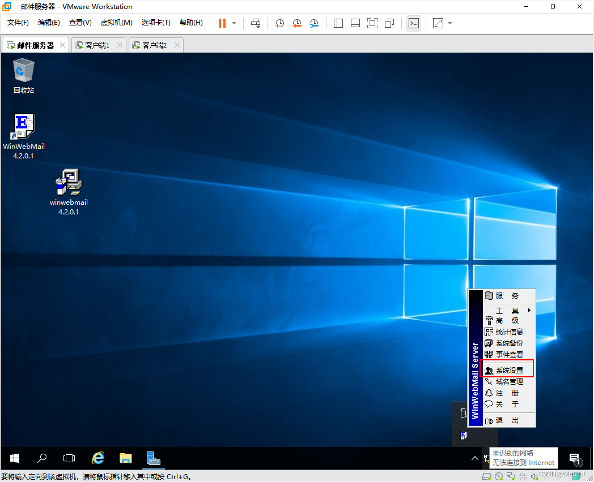594x482 pixels.
Task: Select the WinWebMail 4.2.0.1 shortcut icon
Action: tap(23, 136)
